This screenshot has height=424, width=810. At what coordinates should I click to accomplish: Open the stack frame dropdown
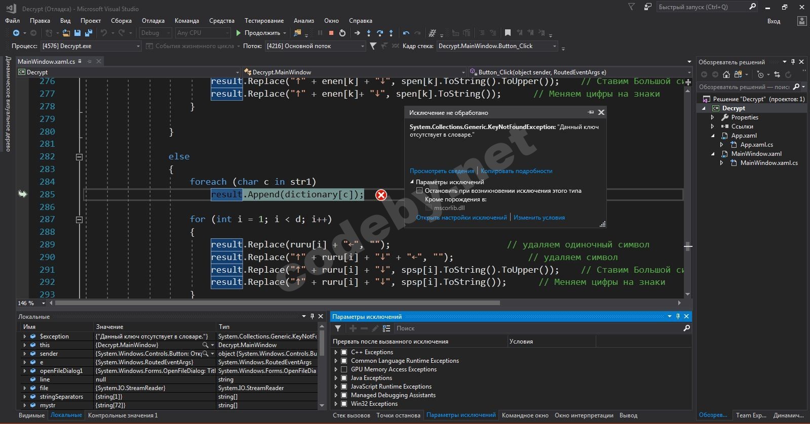point(554,46)
